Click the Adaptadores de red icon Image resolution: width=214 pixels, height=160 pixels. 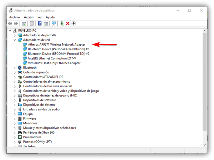(x=20, y=40)
